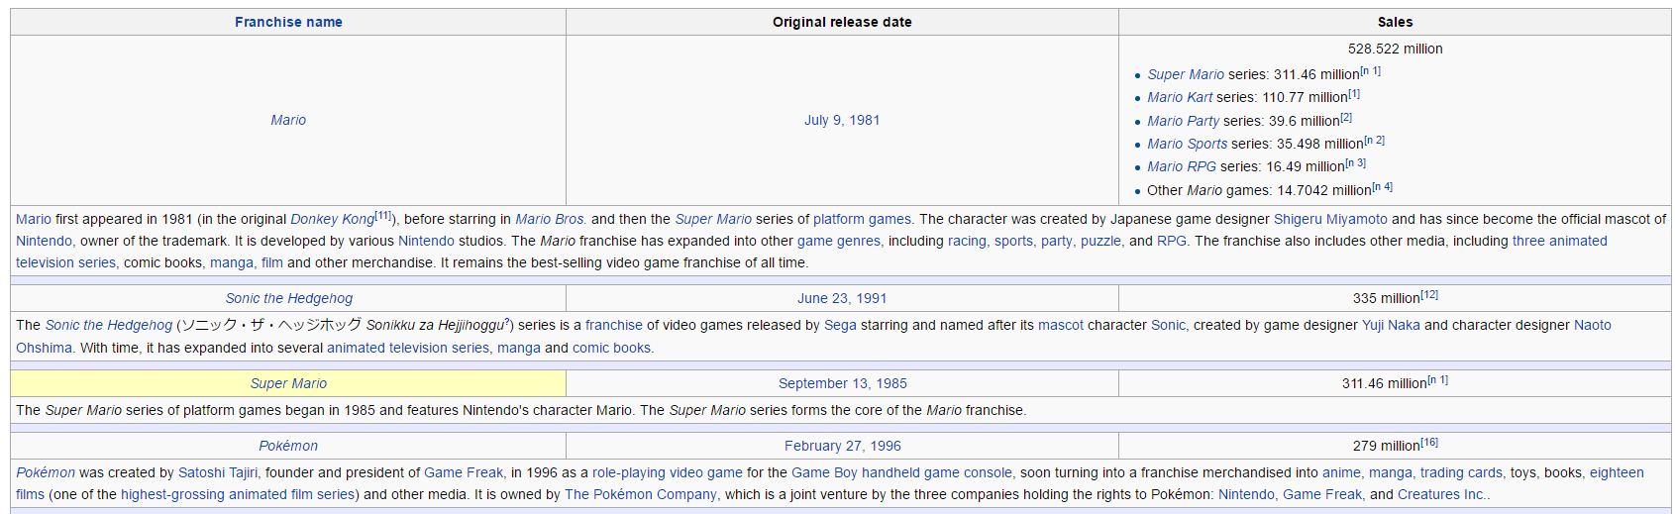Image resolution: width=1675 pixels, height=514 pixels.
Task: Follow footnote [n 3] after Mario RPG sales
Action: 1356,163
